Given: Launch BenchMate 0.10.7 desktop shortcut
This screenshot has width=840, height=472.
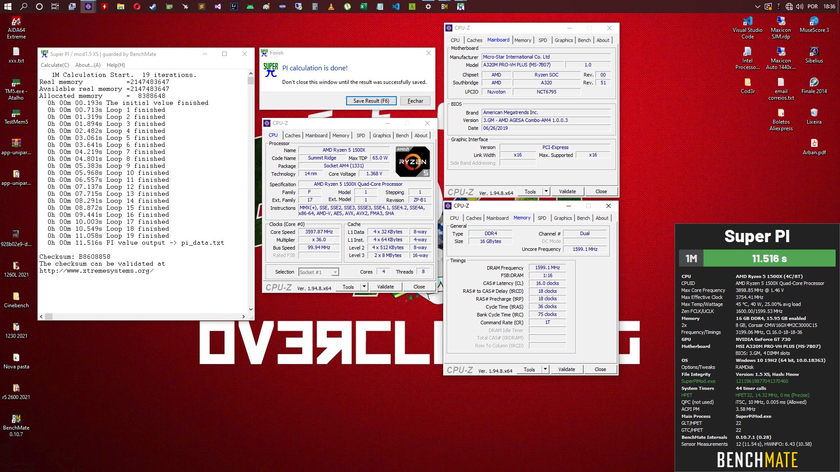Looking at the screenshot, I should tap(16, 425).
